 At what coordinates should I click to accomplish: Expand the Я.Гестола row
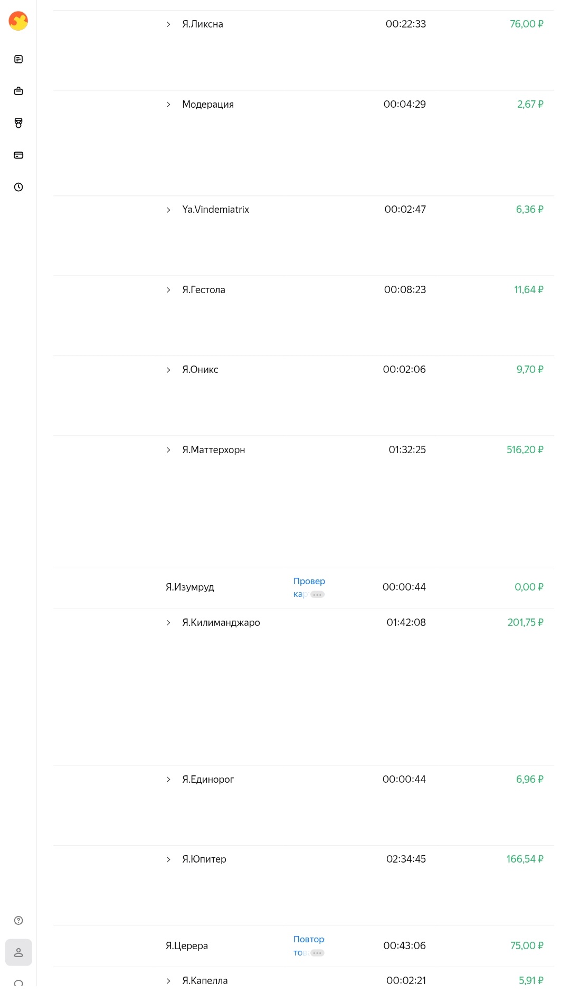[168, 290]
